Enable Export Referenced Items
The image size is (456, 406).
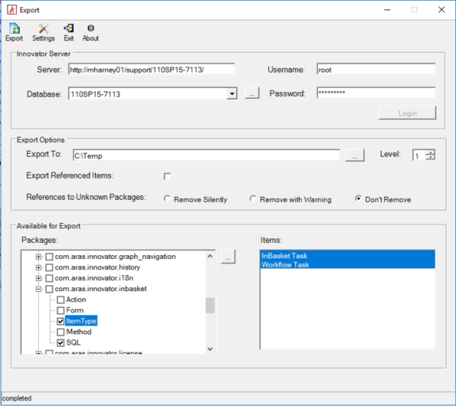(167, 177)
